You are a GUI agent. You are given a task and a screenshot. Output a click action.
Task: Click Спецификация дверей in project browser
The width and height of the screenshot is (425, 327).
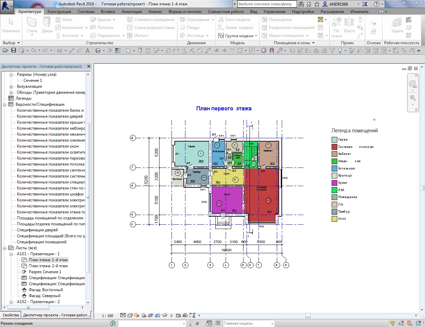pos(37,230)
